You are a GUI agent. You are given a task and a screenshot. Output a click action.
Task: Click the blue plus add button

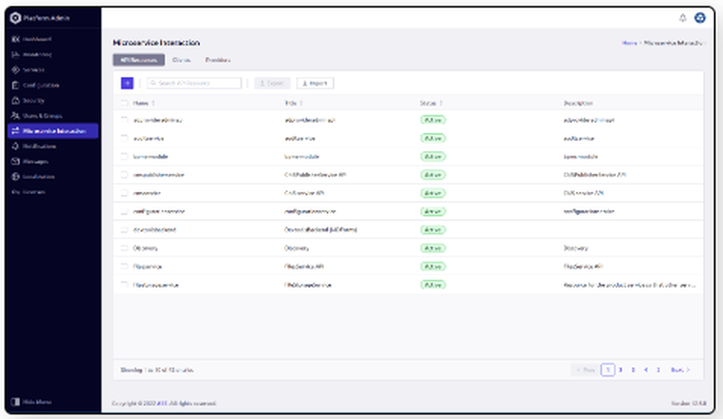[127, 82]
